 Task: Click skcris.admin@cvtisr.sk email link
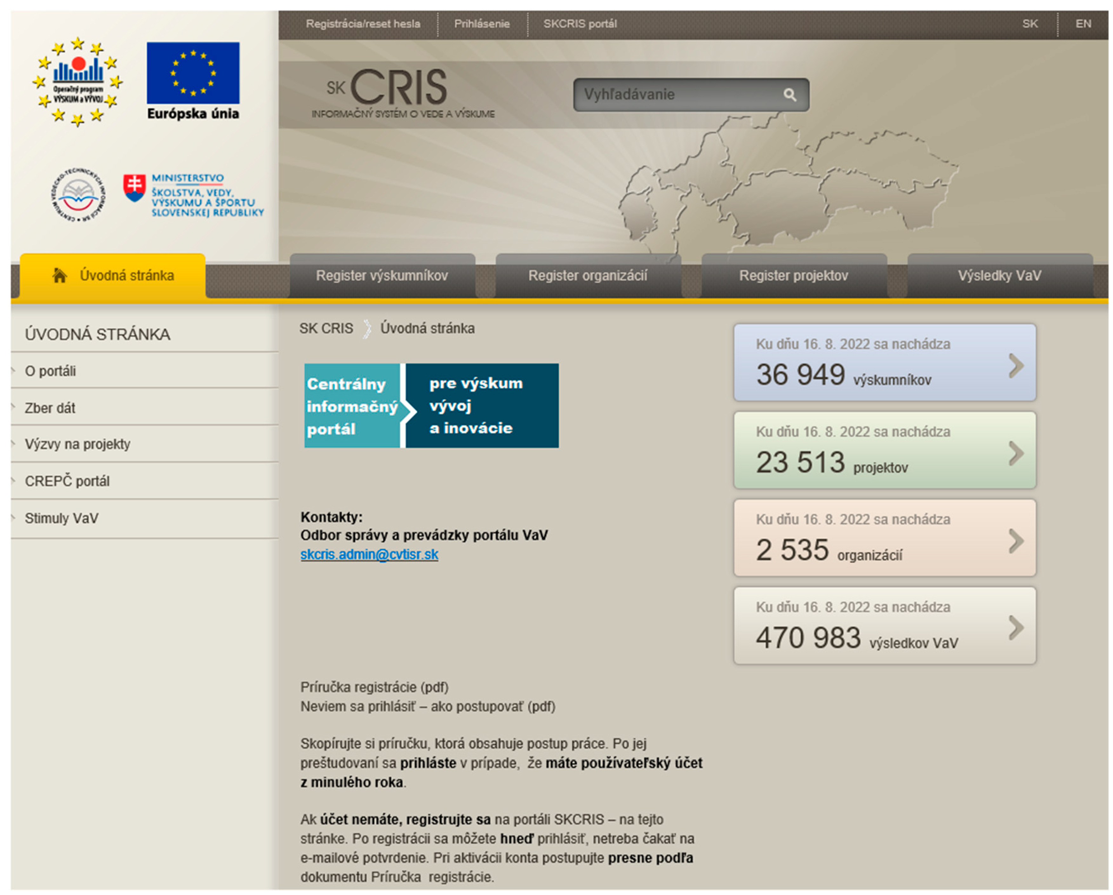coord(369,554)
